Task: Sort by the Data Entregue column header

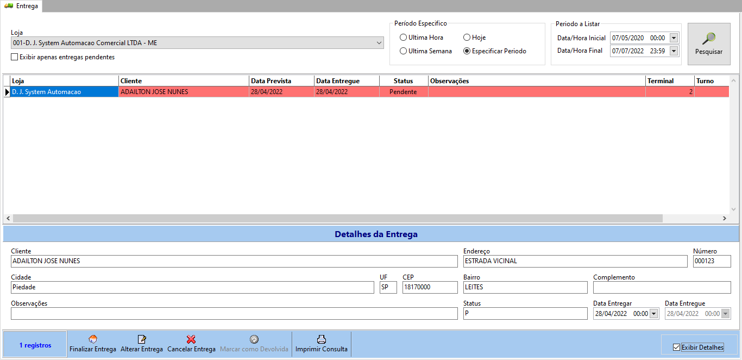Action: click(x=347, y=81)
